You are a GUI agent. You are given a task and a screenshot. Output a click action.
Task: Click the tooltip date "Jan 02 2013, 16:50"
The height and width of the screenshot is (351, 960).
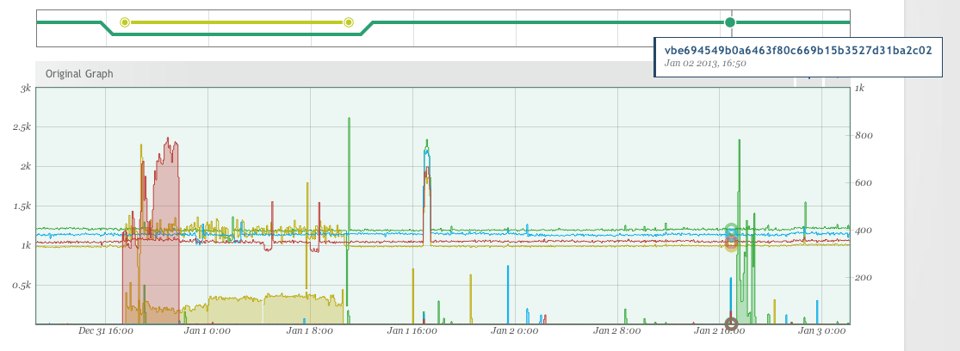[x=705, y=64]
